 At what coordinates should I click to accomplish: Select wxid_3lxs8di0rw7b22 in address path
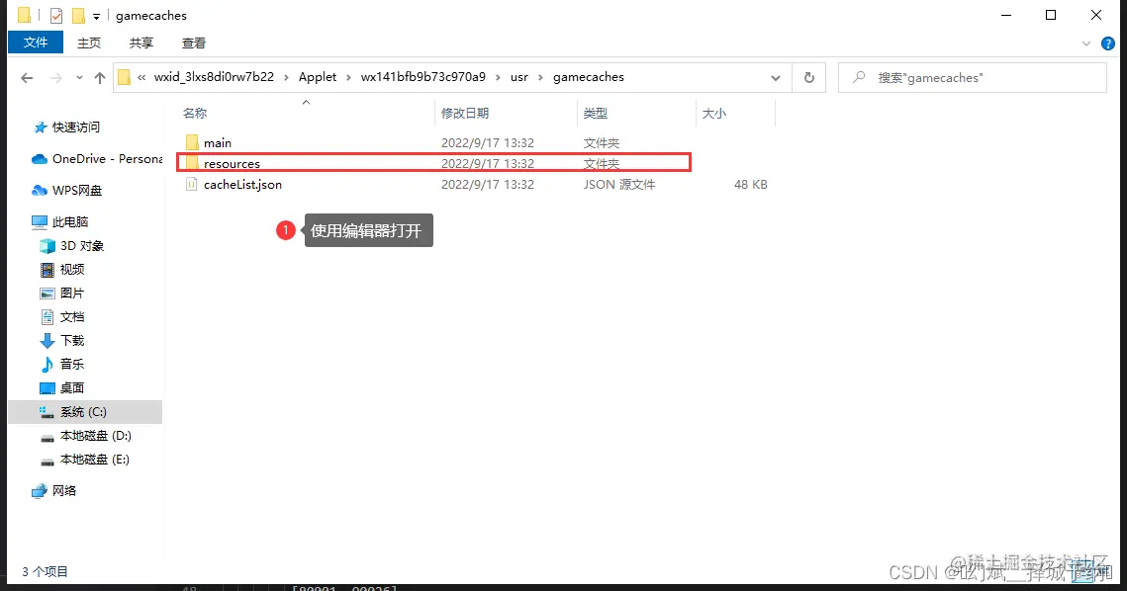[x=214, y=77]
